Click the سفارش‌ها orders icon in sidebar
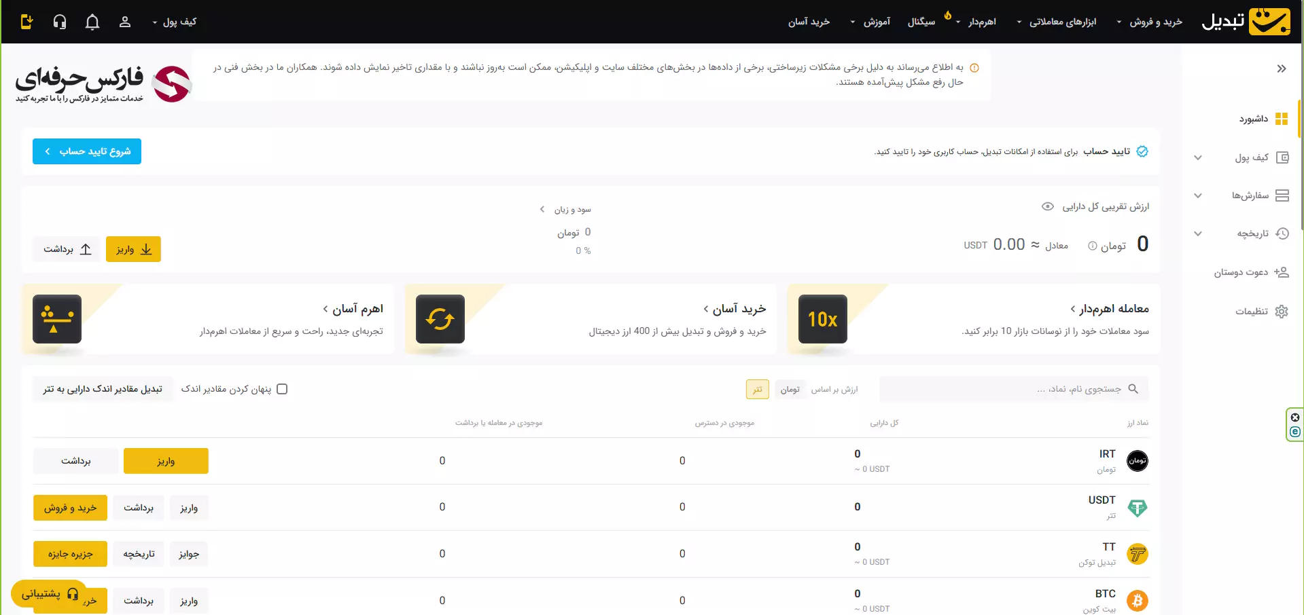The image size is (1304, 615). point(1282,195)
